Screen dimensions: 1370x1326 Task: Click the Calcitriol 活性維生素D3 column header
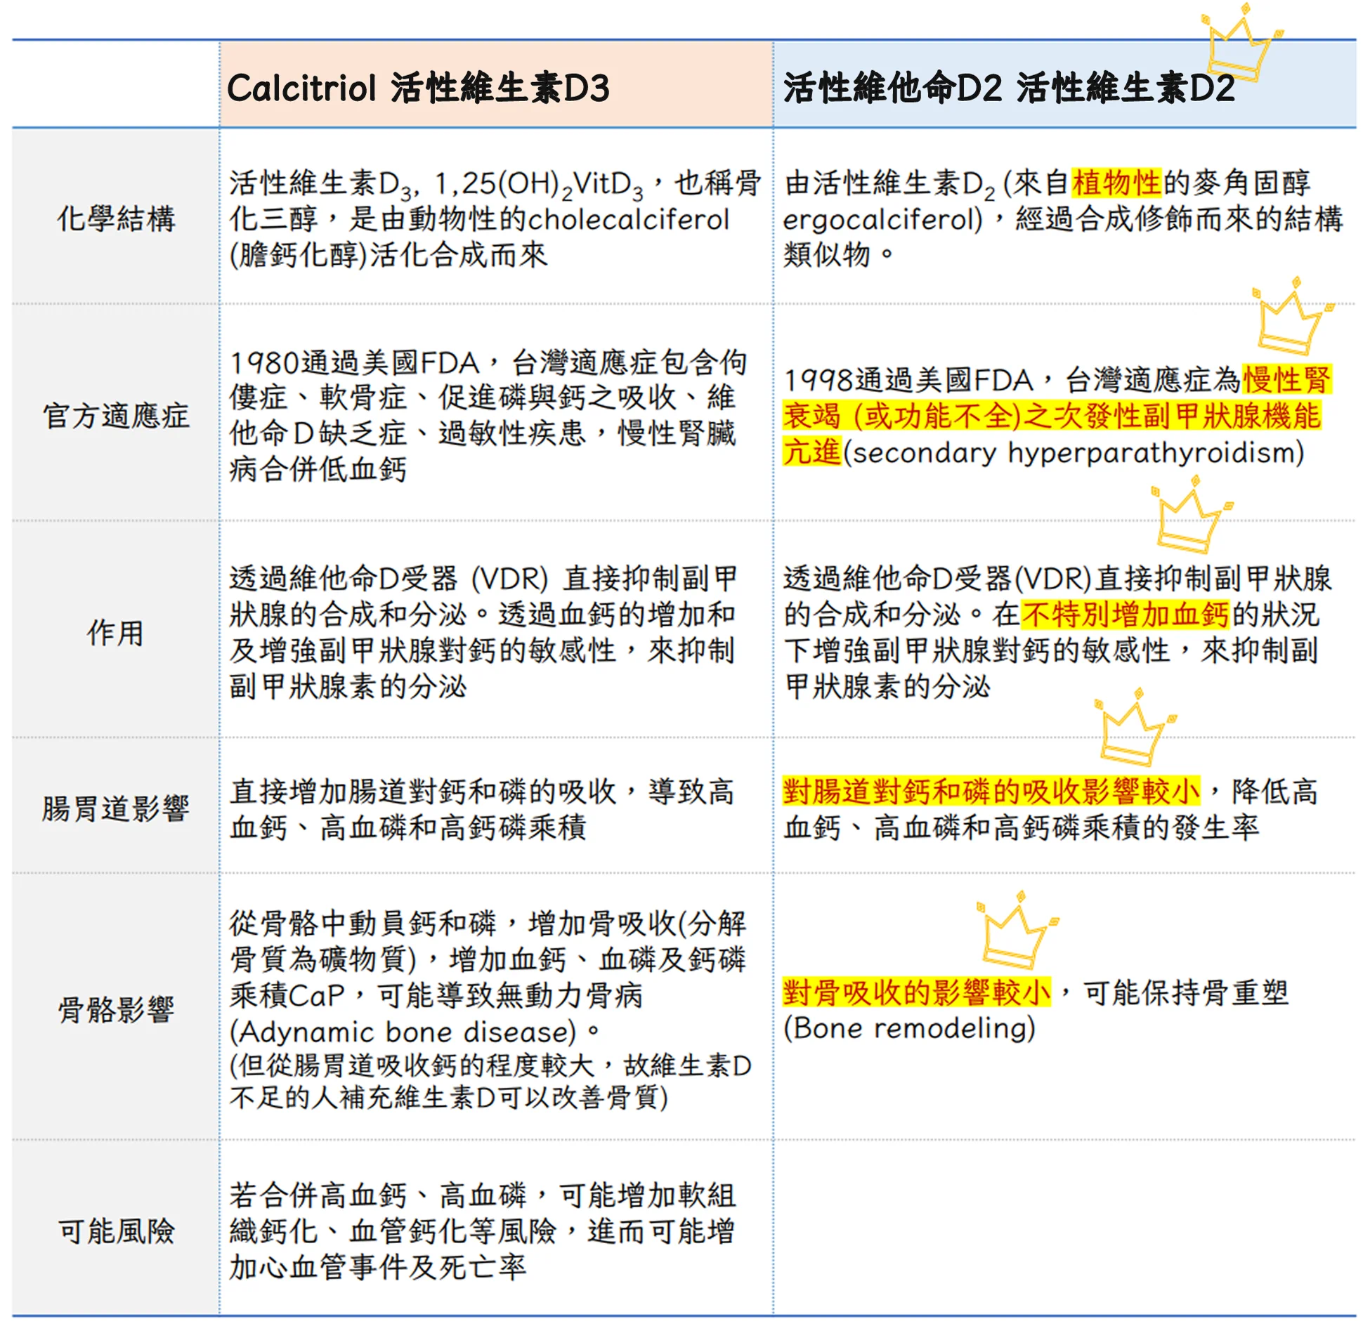coord(418,88)
